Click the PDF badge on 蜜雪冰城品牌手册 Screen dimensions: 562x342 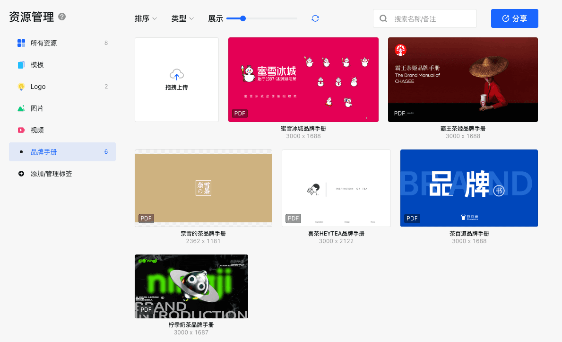(x=240, y=114)
